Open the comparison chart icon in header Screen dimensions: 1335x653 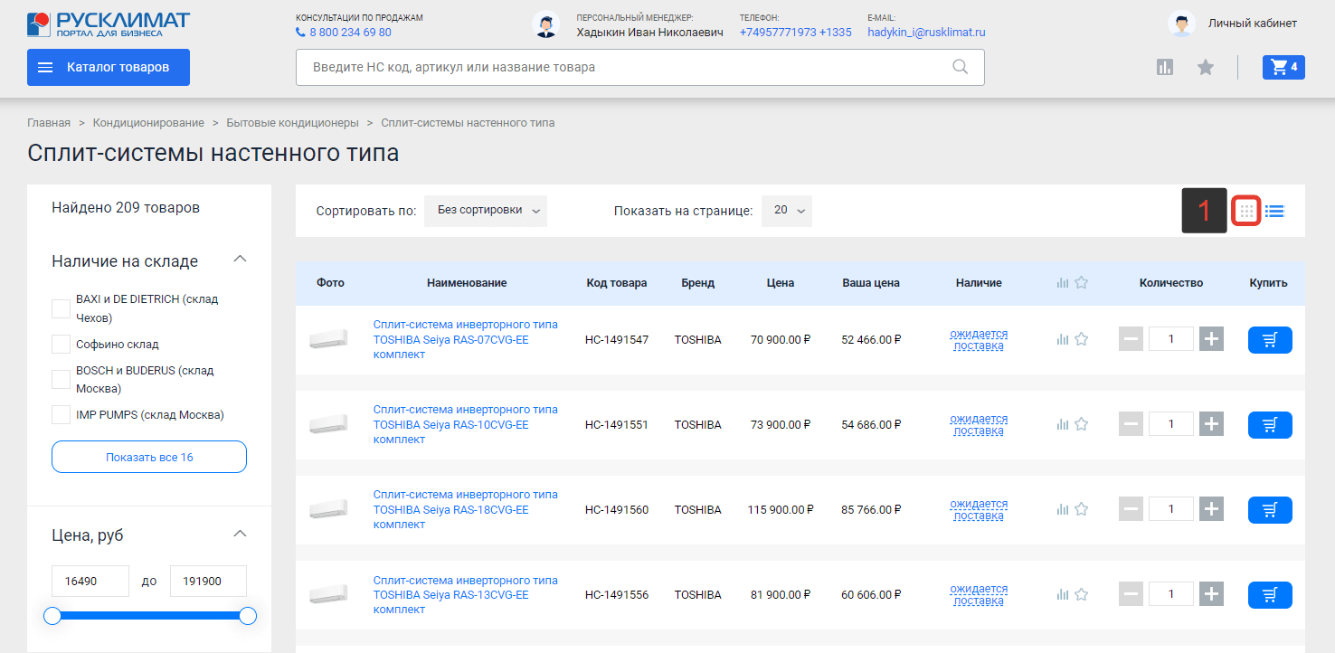click(1165, 67)
